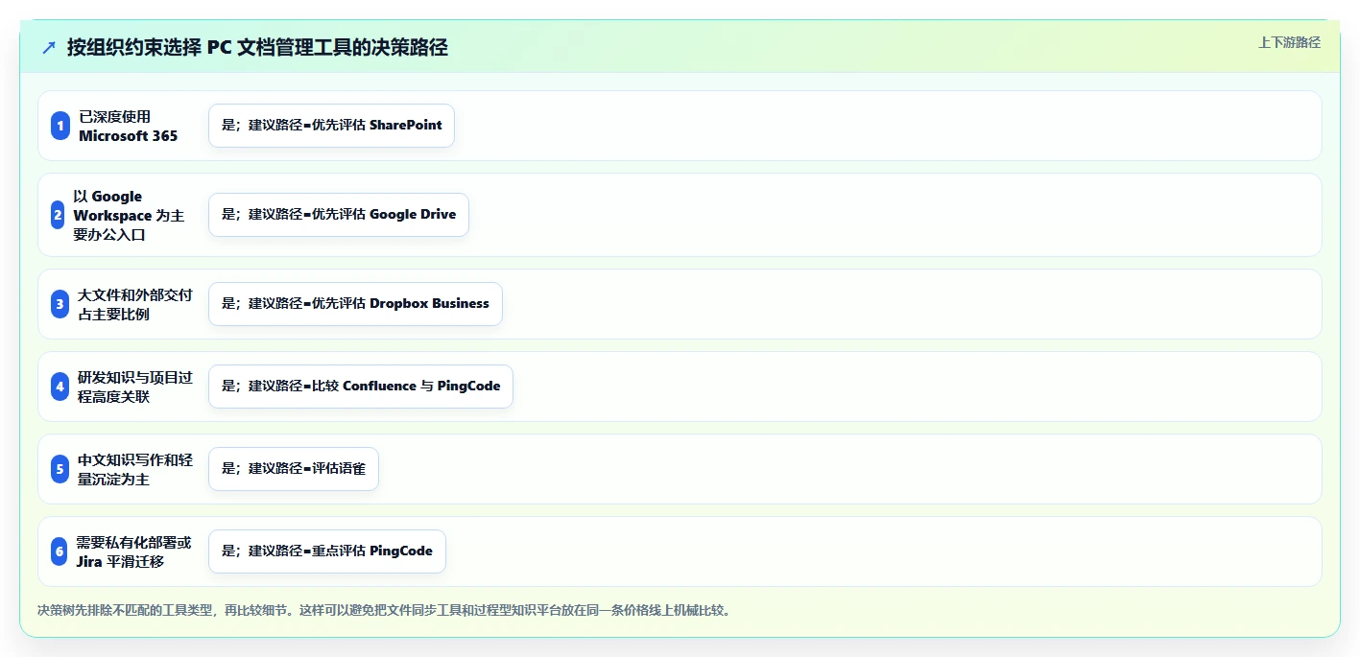The image size is (1360, 657).
Task: Click the title '按组织约束选择 PC 文档管理工具的决策路径'
Action: pos(257,47)
